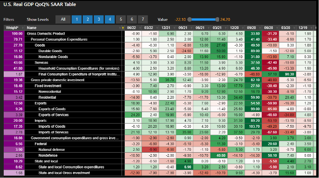The width and height of the screenshot is (319, 178).
Task: Open the filter icon on the 06/22 column
Action: point(140,28)
